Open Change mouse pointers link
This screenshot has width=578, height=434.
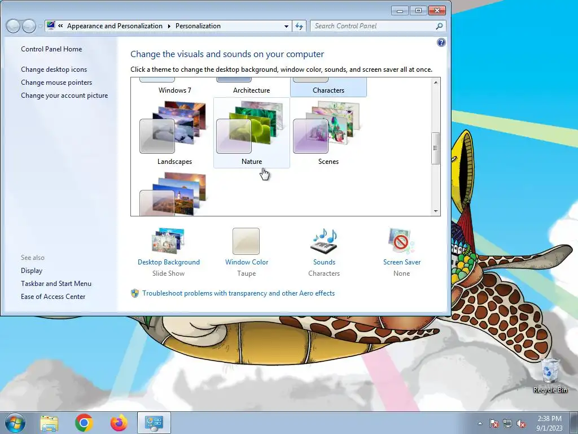56,83
